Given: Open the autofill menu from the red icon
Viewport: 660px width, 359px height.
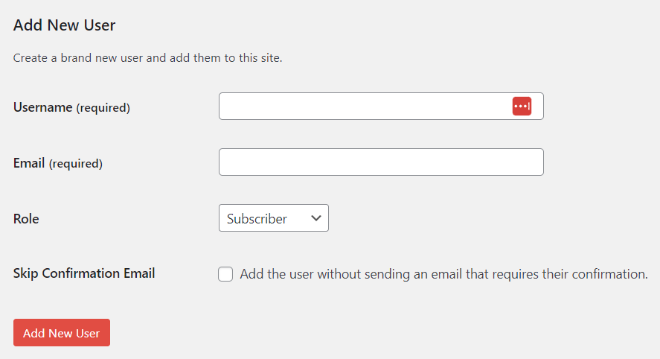Looking at the screenshot, I should tap(522, 107).
